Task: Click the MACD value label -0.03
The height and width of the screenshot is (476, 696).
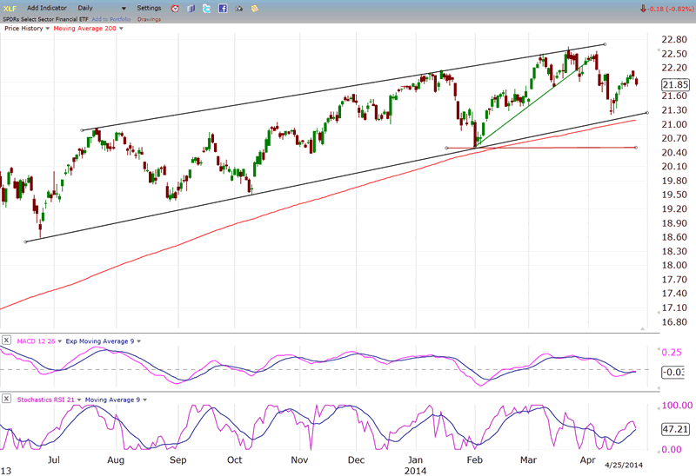Action: (x=673, y=372)
